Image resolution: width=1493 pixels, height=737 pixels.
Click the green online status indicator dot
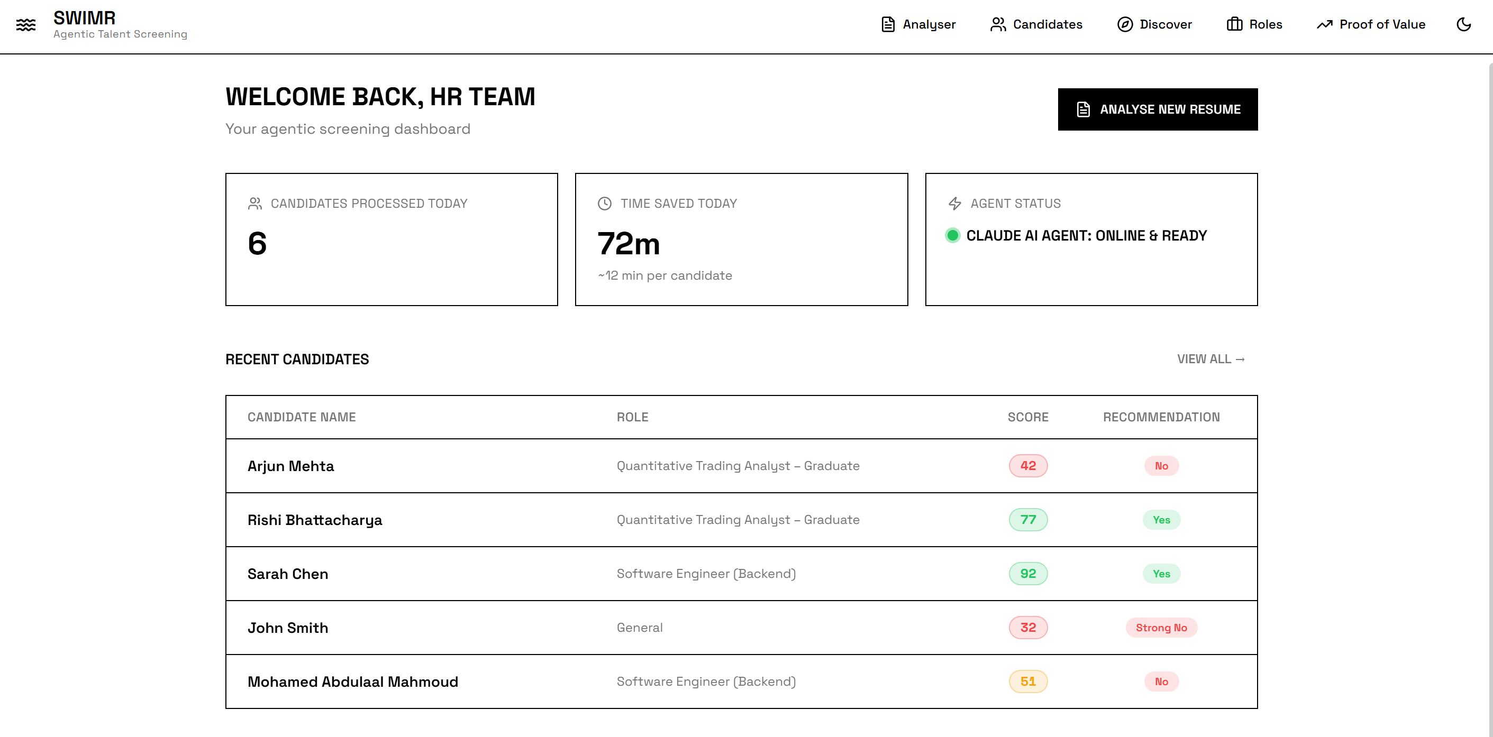(x=952, y=235)
